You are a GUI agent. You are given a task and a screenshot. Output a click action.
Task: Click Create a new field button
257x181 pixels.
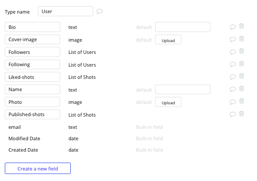pyautogui.click(x=38, y=168)
